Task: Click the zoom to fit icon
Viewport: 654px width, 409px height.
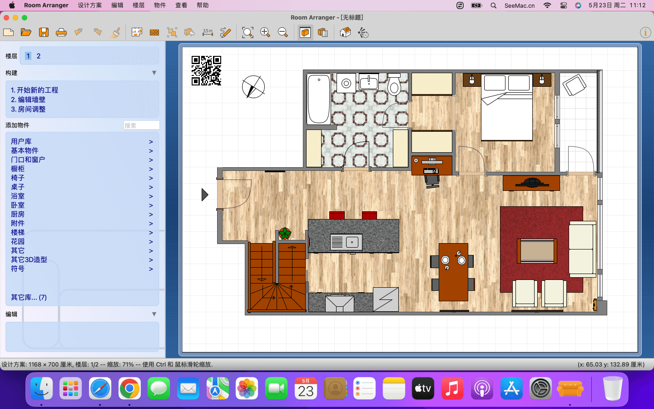Action: 248,32
